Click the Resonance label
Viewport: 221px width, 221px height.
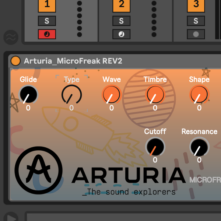(199, 131)
